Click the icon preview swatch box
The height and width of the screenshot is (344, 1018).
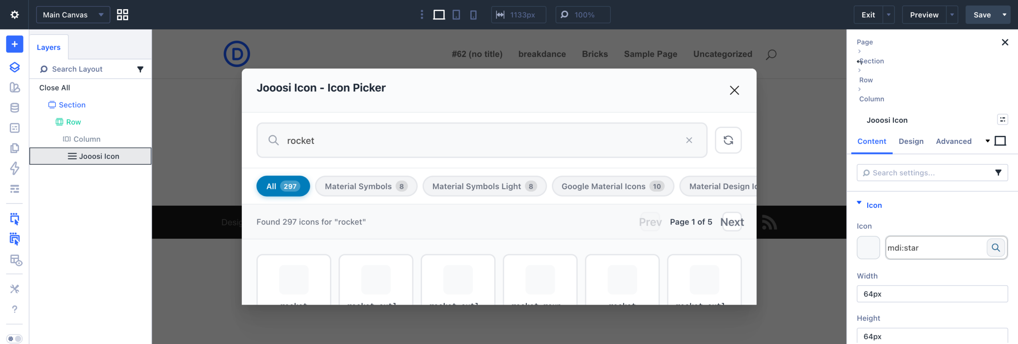coord(868,248)
